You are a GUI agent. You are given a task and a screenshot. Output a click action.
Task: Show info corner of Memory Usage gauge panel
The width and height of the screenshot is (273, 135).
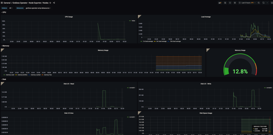pos(207,49)
